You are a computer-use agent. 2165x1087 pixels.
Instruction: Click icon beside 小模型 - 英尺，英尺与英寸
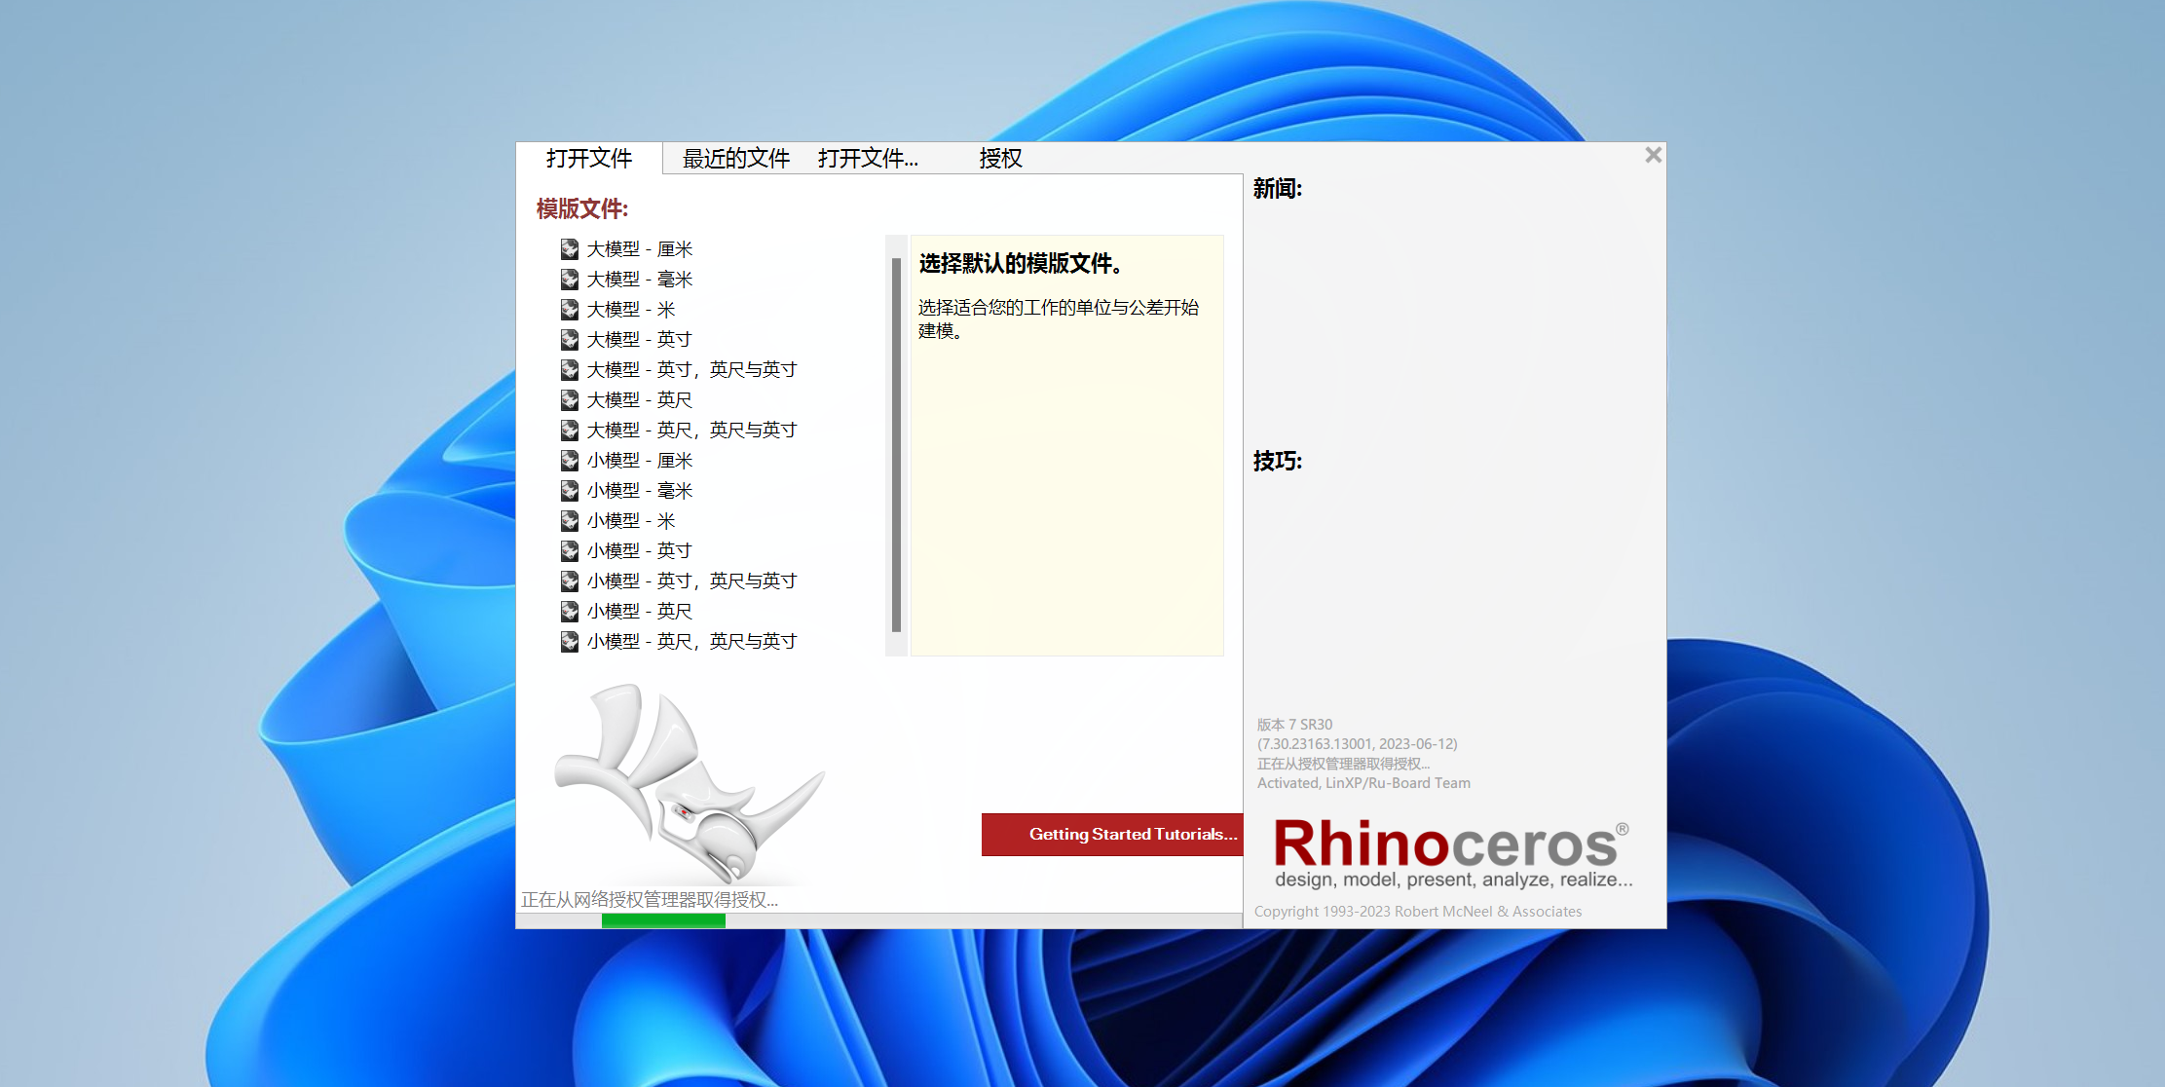click(x=570, y=642)
